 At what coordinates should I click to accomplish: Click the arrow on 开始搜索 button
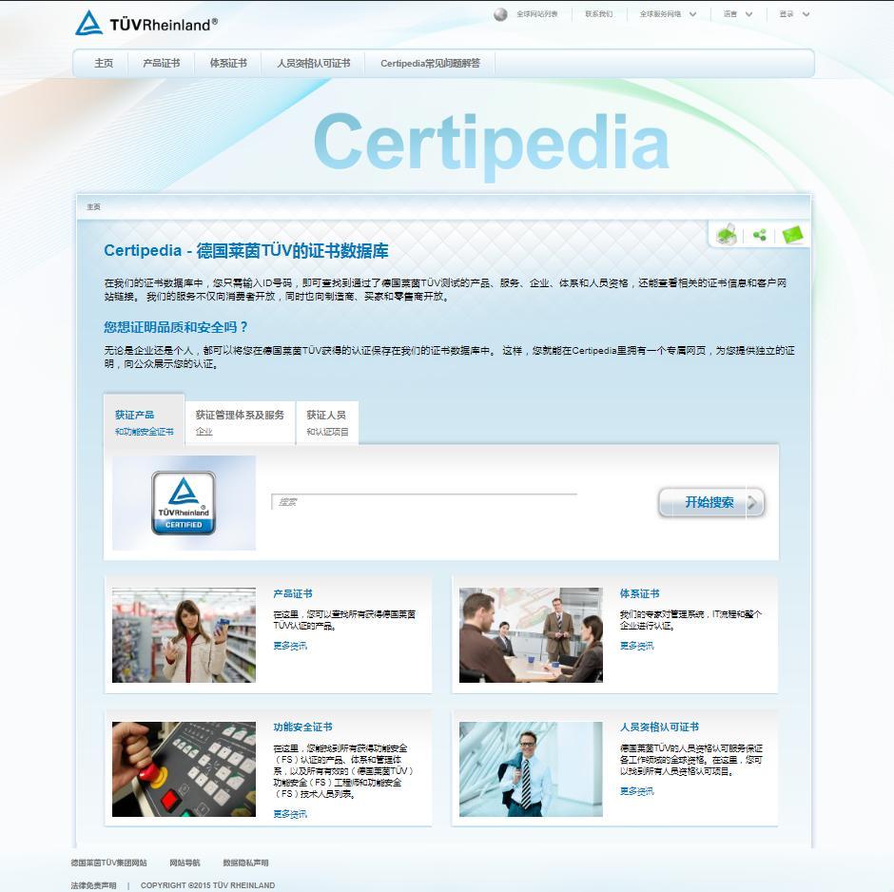(x=754, y=502)
